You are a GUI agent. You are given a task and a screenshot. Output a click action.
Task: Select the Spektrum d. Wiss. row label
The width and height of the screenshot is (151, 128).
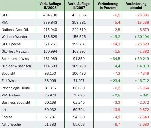tap(16, 59)
